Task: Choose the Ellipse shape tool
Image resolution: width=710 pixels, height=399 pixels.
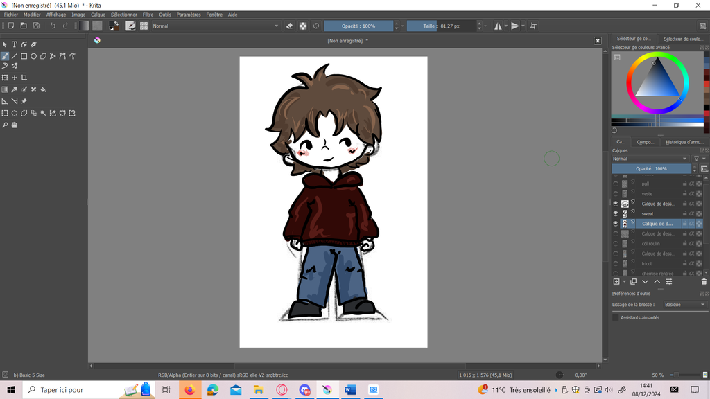Action: coord(33,56)
